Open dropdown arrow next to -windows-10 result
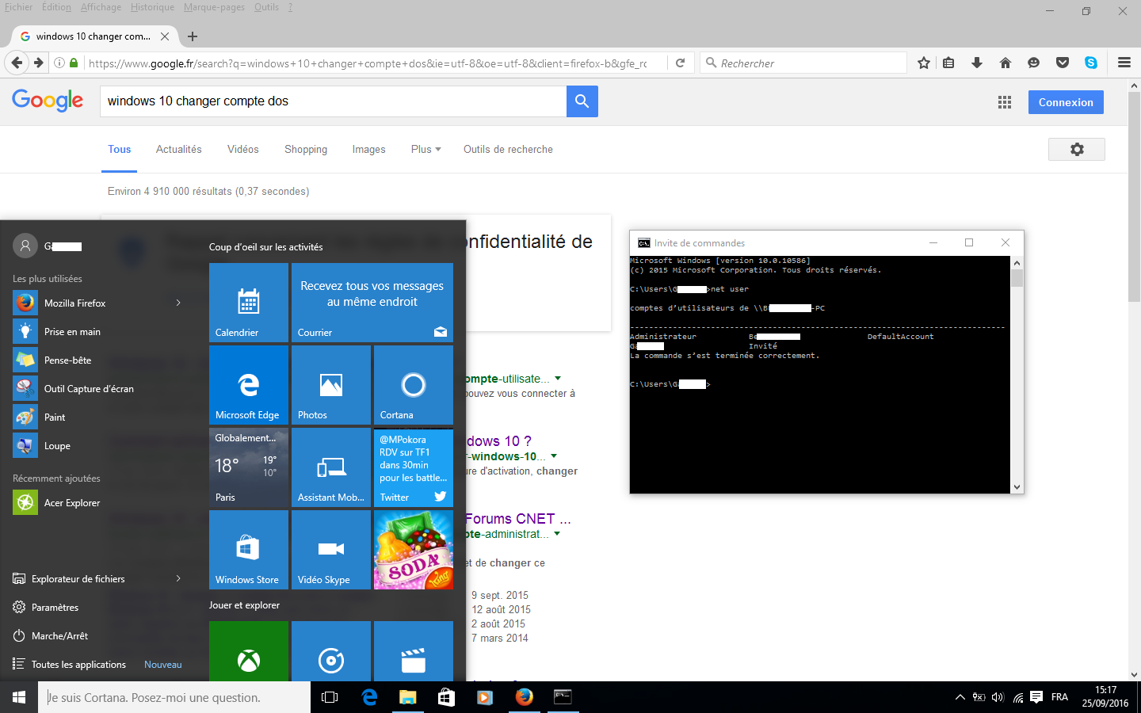This screenshot has width=1141, height=713. point(554,456)
